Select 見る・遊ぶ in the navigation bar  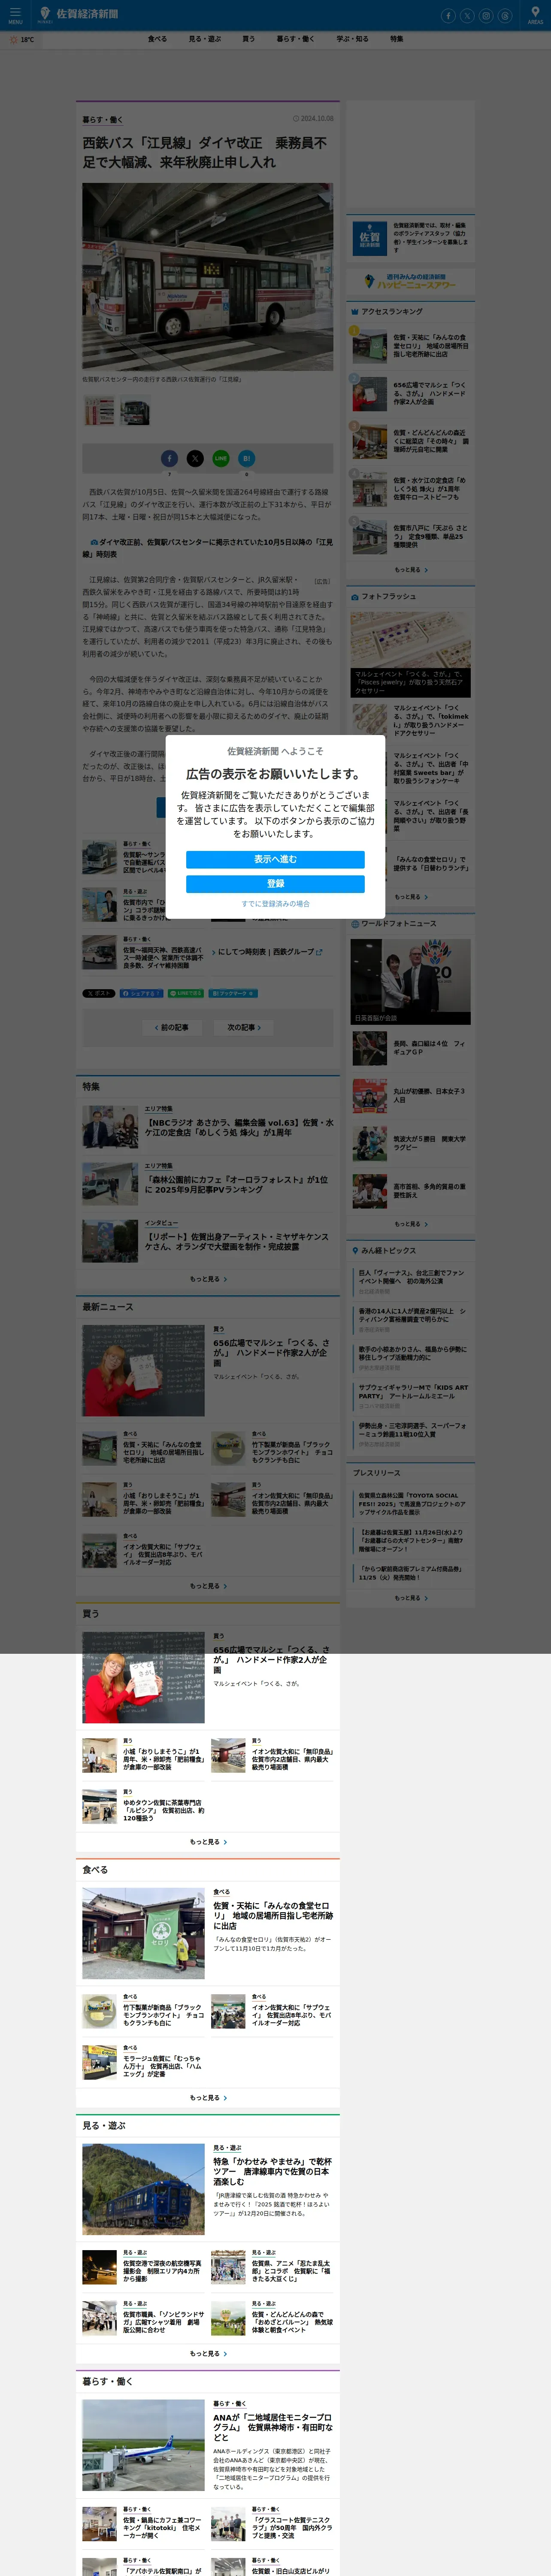205,39
